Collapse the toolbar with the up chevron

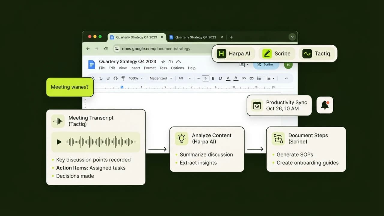tap(286, 78)
